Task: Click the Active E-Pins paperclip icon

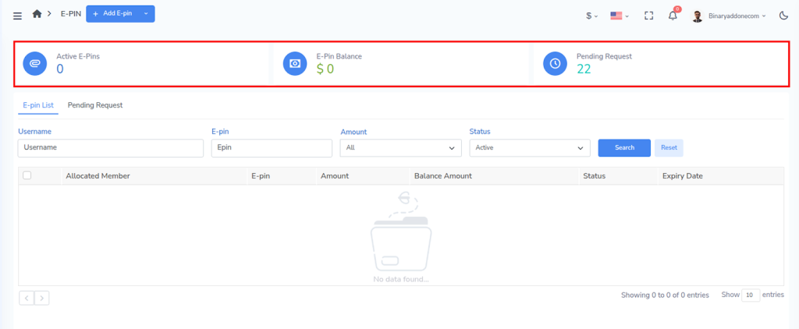Action: point(35,63)
